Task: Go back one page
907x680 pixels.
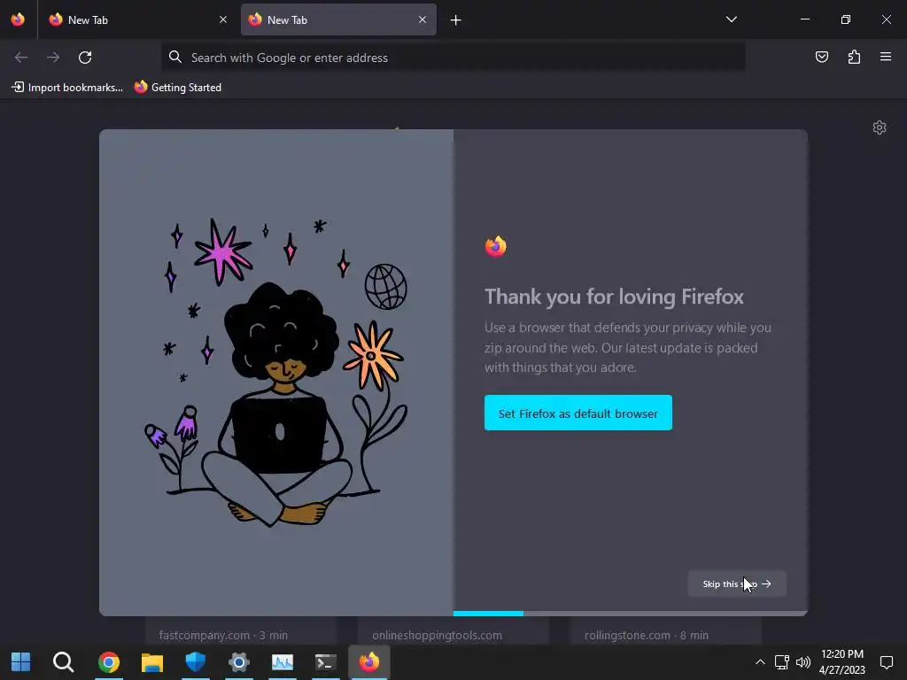Action: pyautogui.click(x=21, y=58)
